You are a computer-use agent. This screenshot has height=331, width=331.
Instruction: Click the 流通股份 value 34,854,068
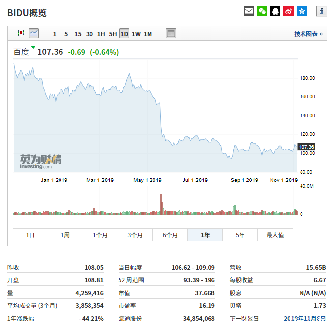coord(199,318)
